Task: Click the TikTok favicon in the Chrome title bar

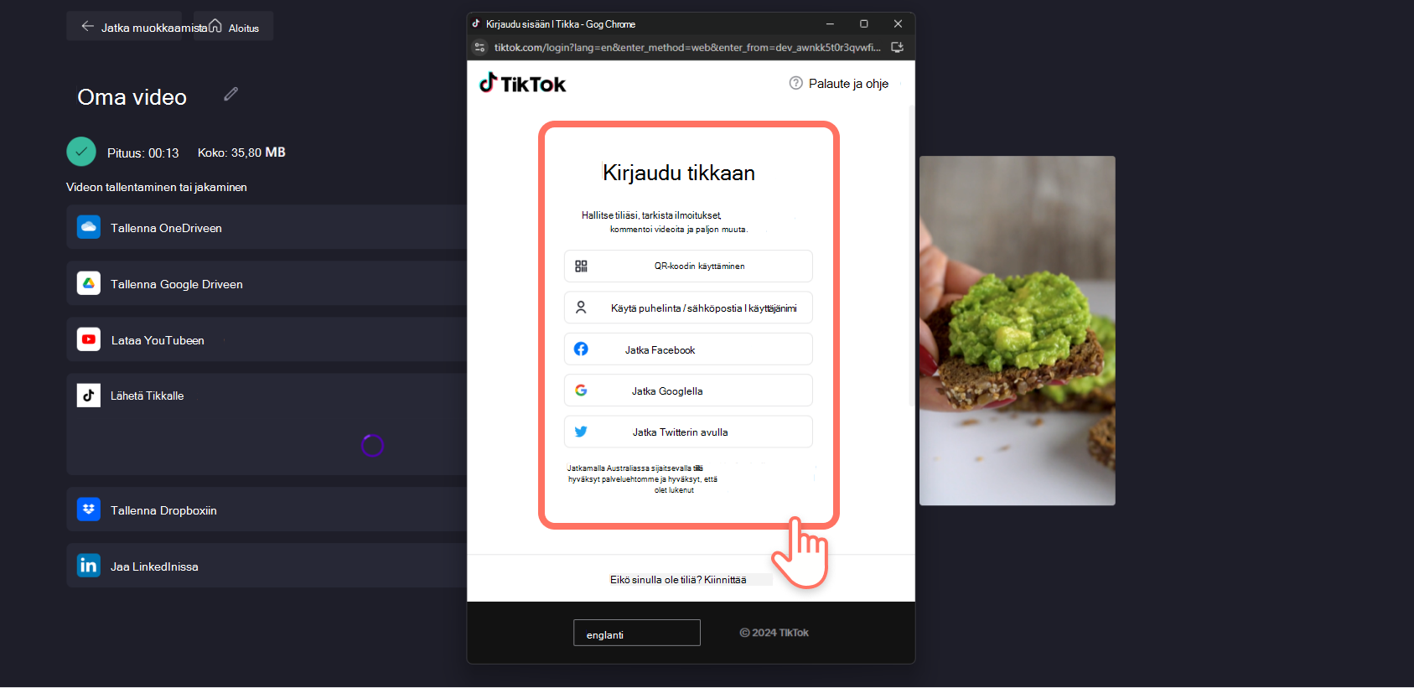Action: click(476, 23)
